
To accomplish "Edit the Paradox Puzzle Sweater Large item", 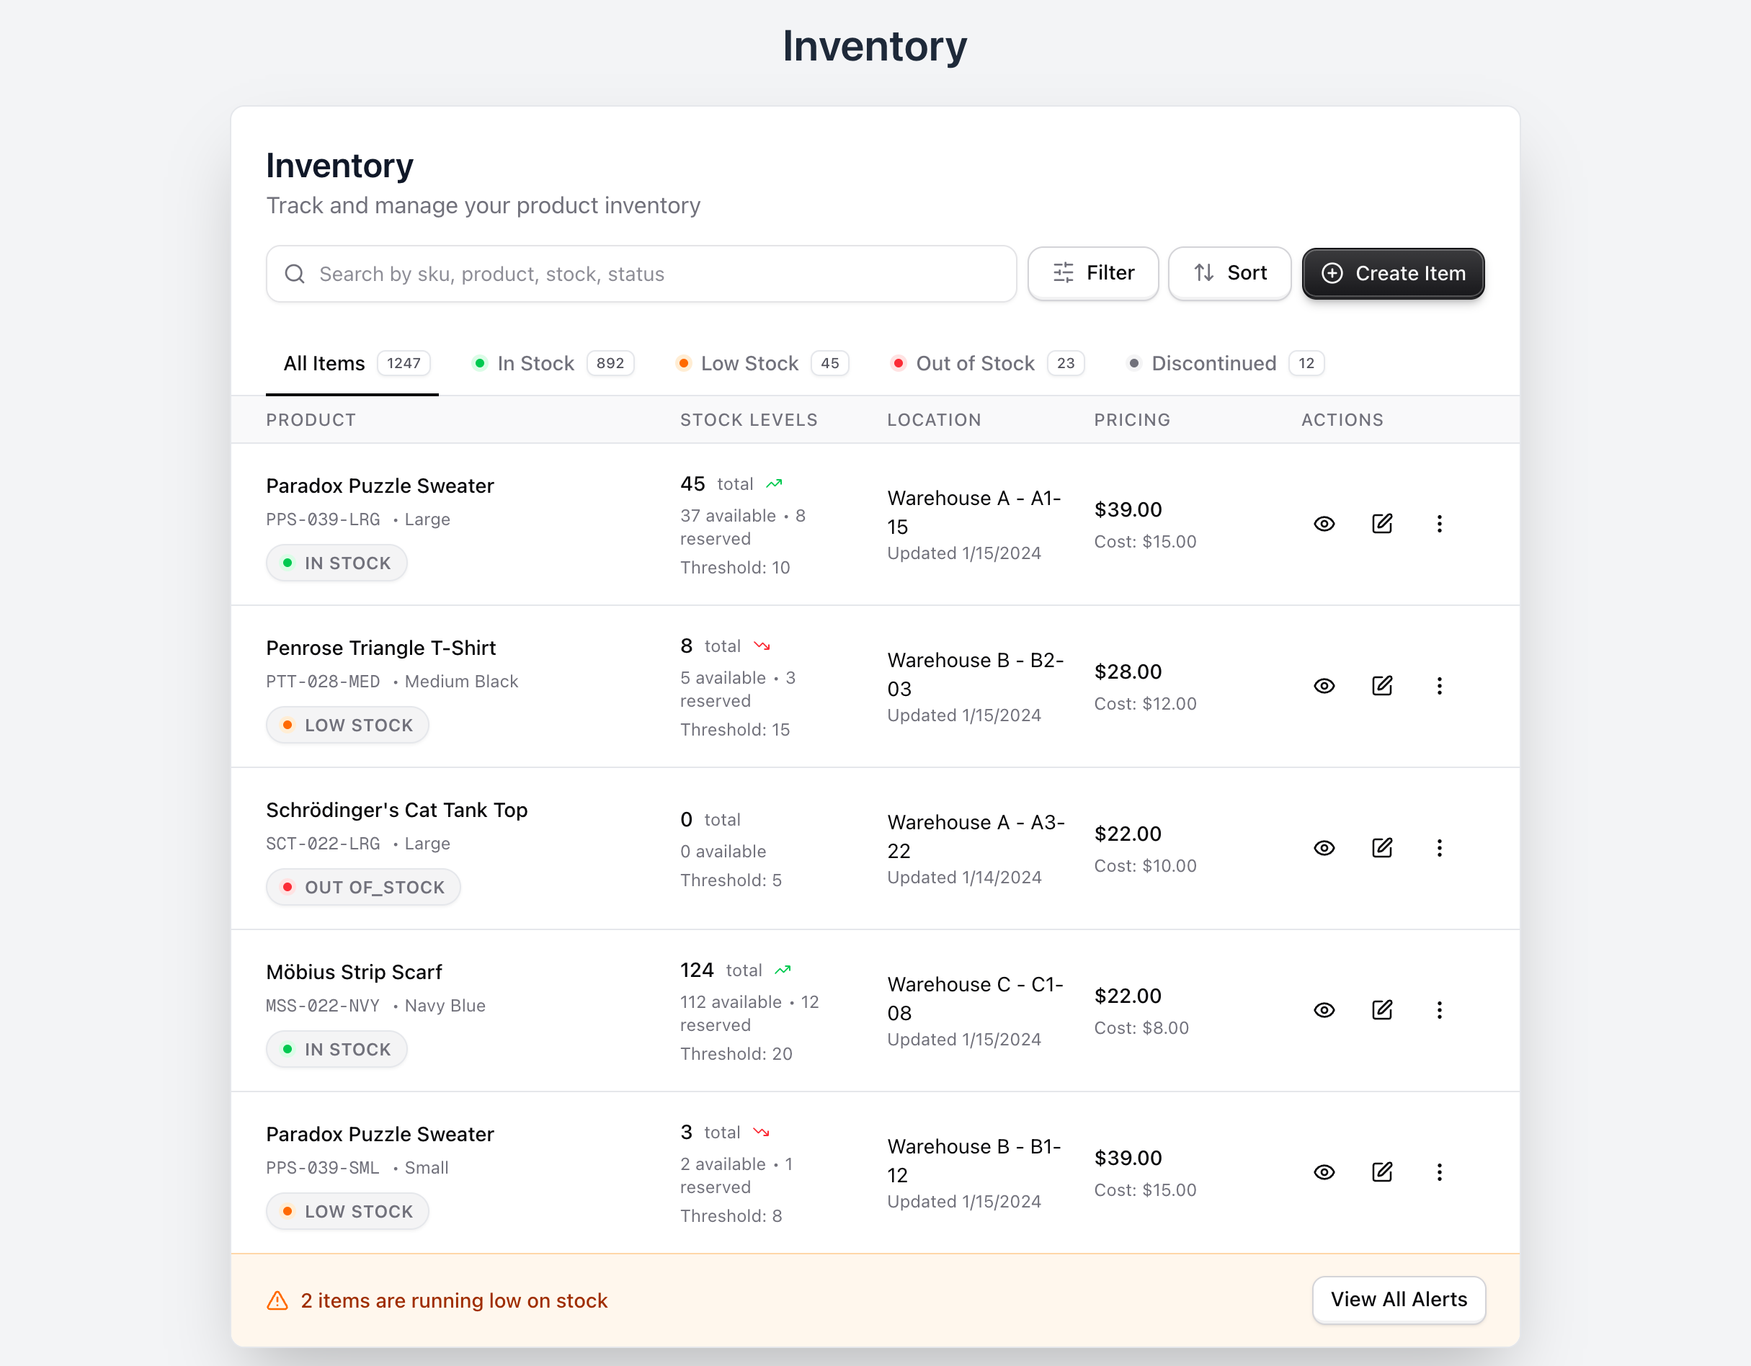I will pos(1381,524).
